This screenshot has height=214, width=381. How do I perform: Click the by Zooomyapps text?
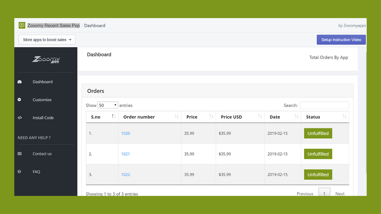tap(352, 26)
